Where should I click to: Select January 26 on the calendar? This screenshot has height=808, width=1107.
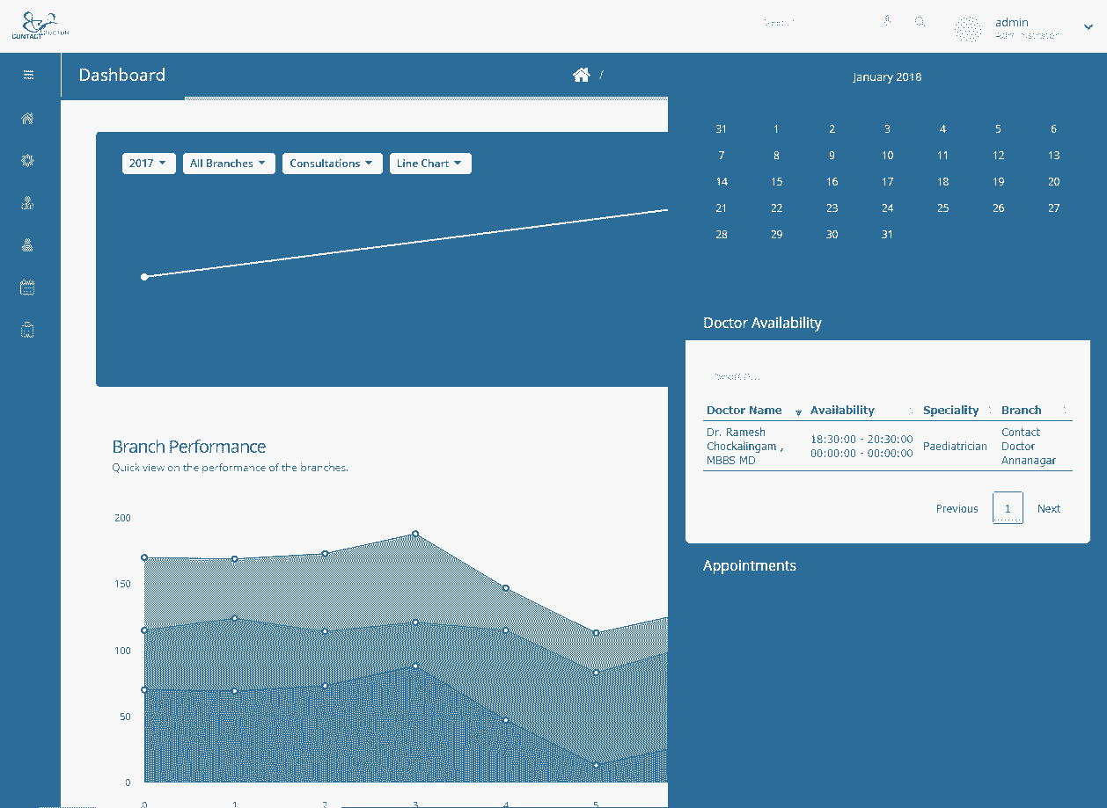998,208
